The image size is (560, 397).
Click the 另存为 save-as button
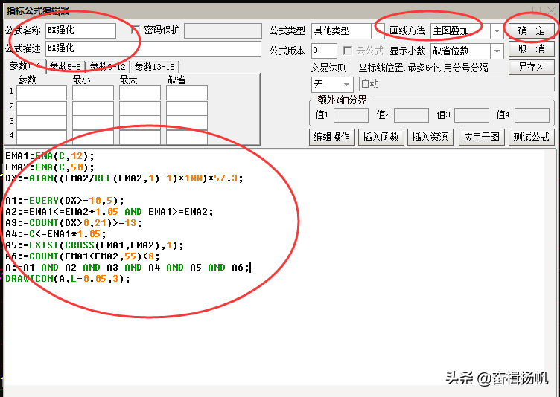532,67
